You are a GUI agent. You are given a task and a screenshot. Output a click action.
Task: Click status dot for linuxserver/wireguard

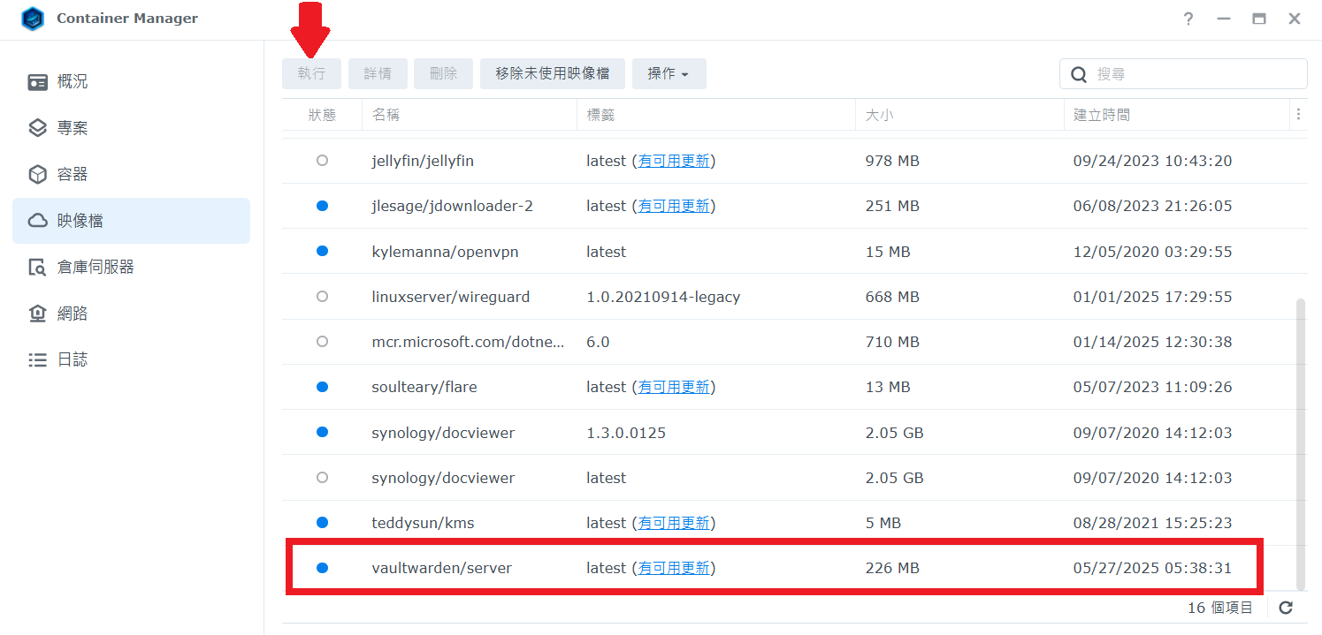click(x=322, y=297)
